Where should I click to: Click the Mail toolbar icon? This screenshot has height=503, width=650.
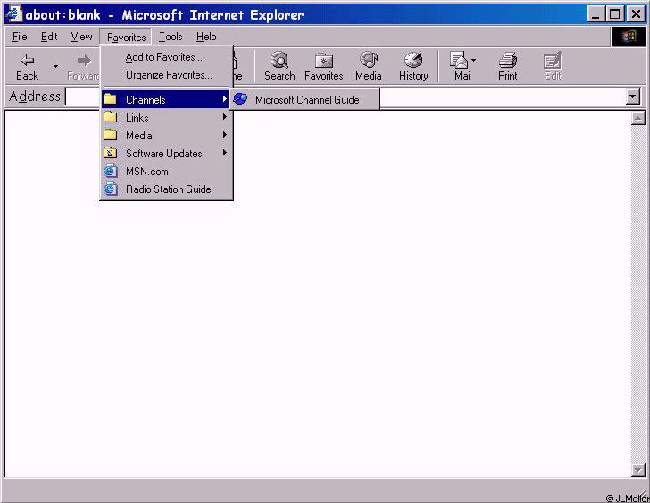click(459, 60)
